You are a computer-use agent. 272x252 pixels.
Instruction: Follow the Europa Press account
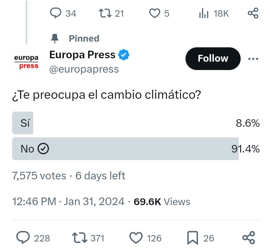point(213,59)
